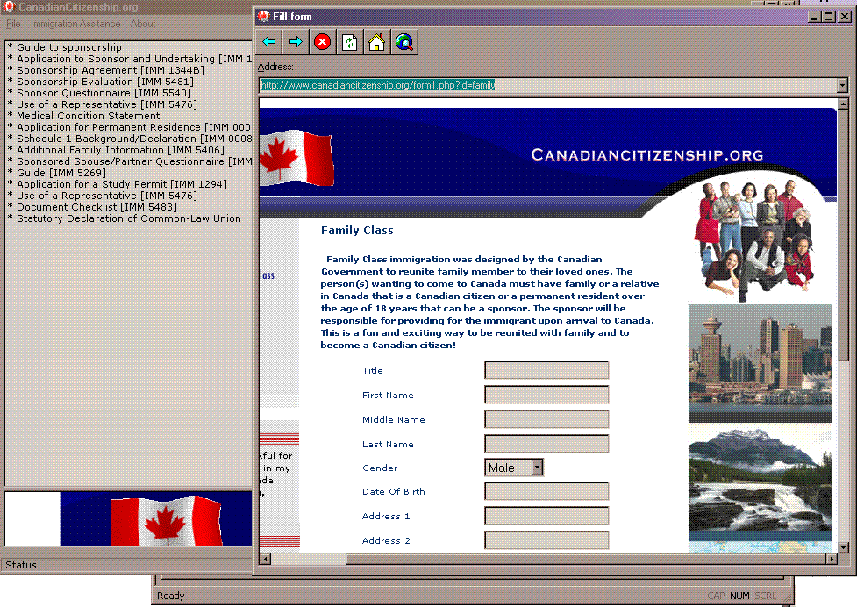Click the CanadianCitizenship.org window title icon
Viewport: 857px width, 614px height.
[x=9, y=6]
